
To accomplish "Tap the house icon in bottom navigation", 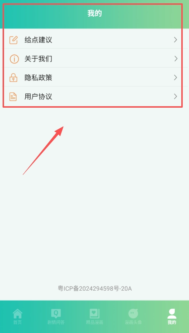I will click(17, 313).
